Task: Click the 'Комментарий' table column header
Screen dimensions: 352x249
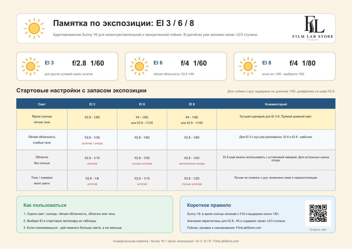Action: tap(276, 104)
